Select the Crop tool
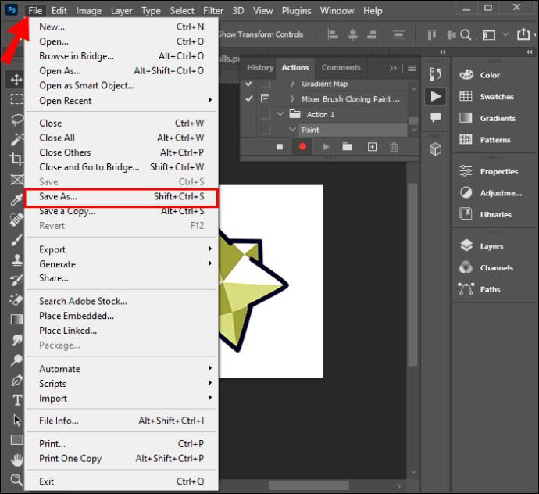The height and width of the screenshot is (494, 539). coord(16,159)
